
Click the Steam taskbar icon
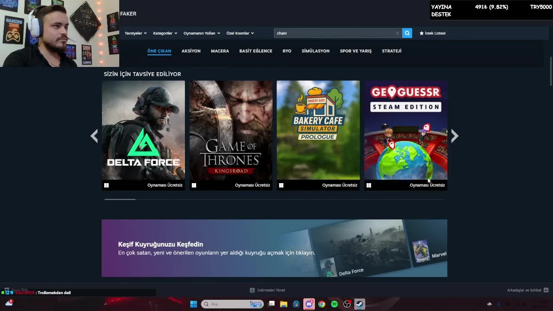[359, 304]
